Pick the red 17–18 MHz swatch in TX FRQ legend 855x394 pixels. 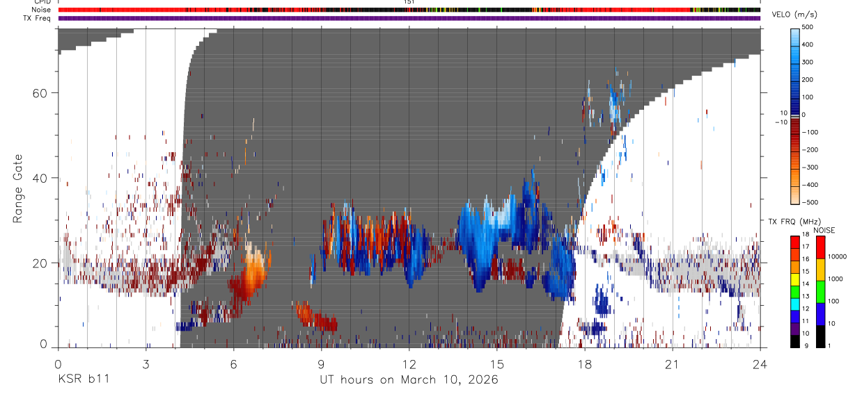point(794,242)
